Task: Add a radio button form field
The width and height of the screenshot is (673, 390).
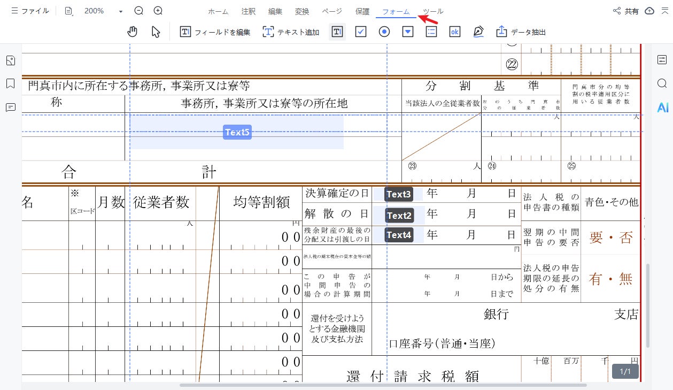Action: (x=384, y=32)
